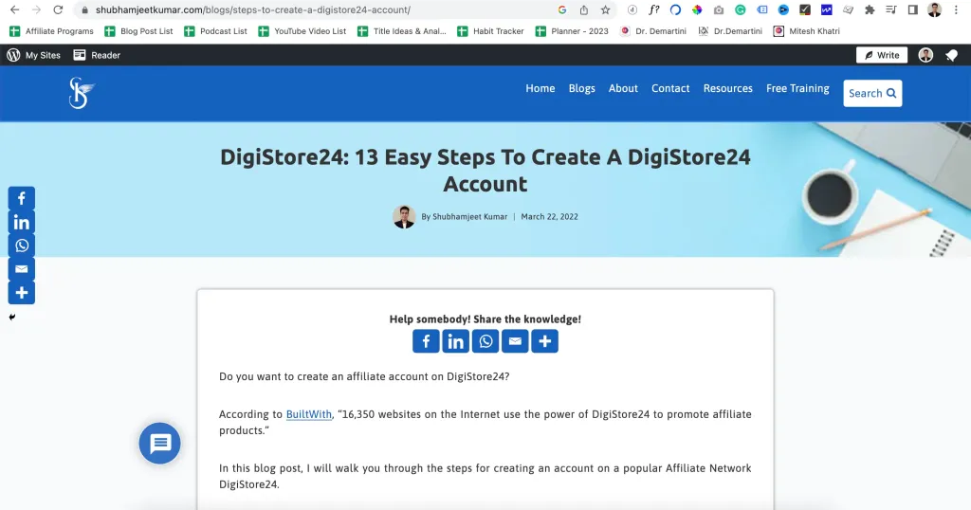The height and width of the screenshot is (510, 971).
Task: Go to Blogs in navigation
Action: click(x=581, y=88)
